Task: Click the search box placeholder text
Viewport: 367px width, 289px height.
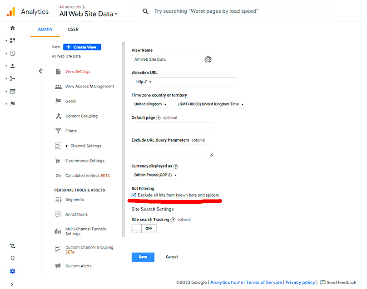Action: pos(206,11)
